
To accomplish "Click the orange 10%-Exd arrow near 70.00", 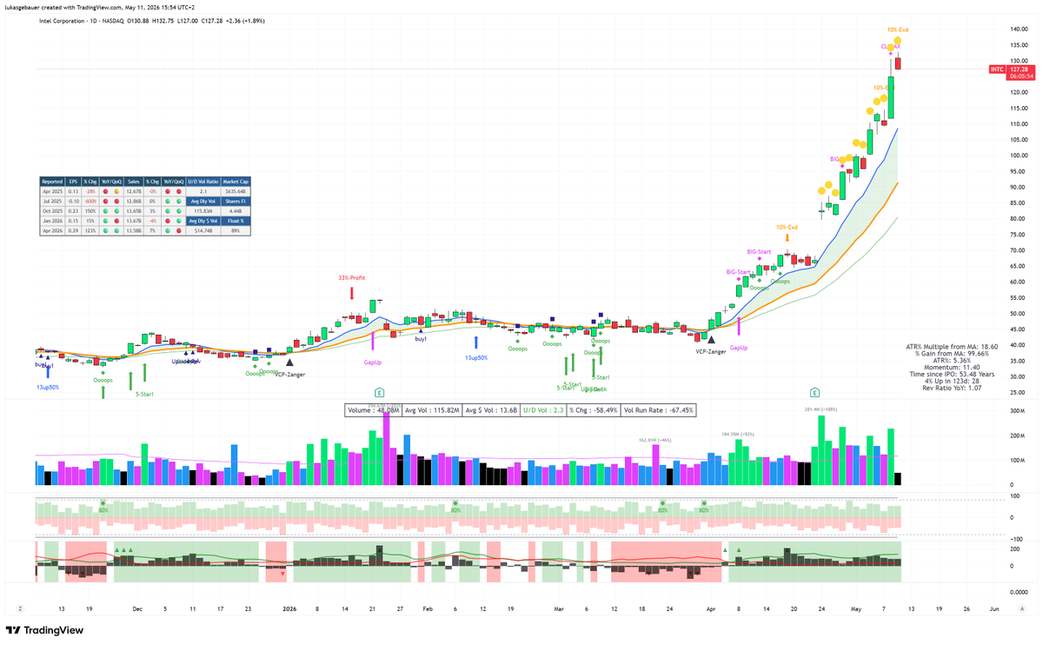I will tap(787, 236).
